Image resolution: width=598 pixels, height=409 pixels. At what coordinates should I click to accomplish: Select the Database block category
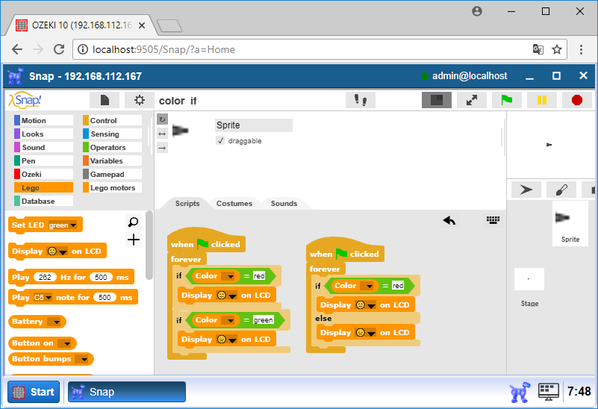click(x=43, y=201)
